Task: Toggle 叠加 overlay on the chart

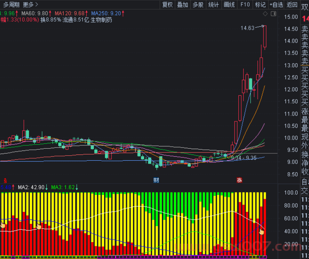Action: click(183, 5)
